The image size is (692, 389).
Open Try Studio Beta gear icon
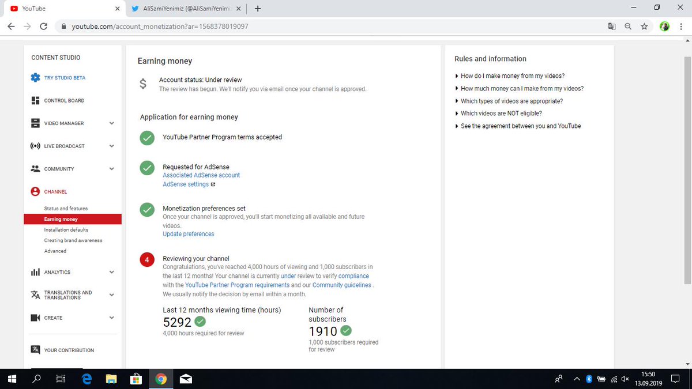pos(35,78)
